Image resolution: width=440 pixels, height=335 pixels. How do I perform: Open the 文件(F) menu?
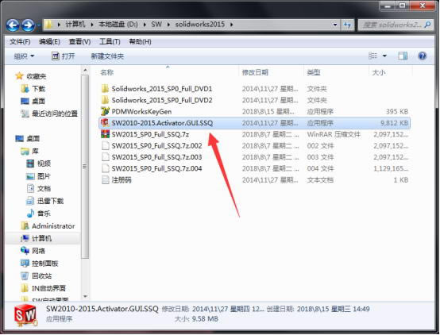coord(20,42)
